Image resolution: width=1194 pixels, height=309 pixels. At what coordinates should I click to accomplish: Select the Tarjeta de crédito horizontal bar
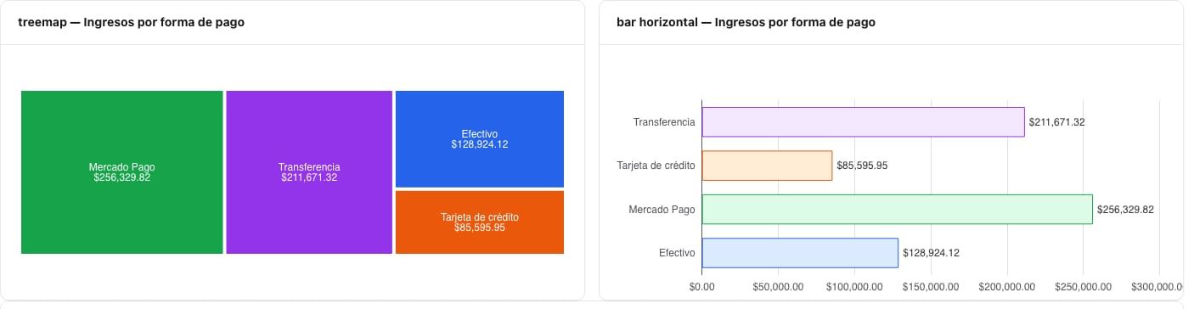pos(767,166)
